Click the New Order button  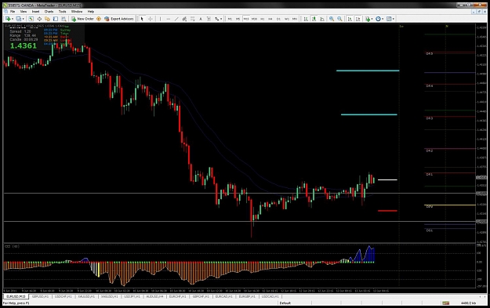(x=82, y=19)
